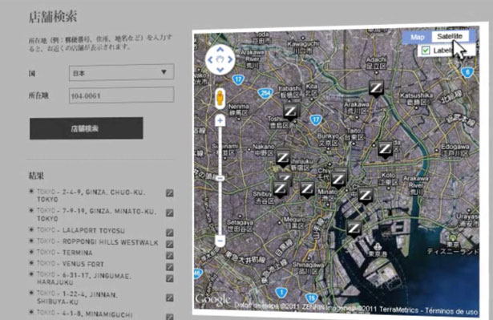493x320 pixels.
Task: Zoom out with the minus button
Action: click(220, 241)
